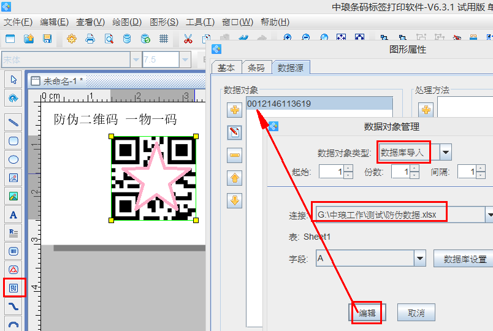Click the Zoom In magnifier icon

[288, 37]
